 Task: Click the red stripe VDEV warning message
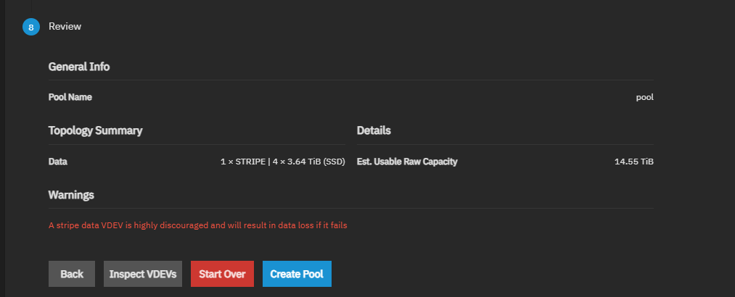click(197, 225)
